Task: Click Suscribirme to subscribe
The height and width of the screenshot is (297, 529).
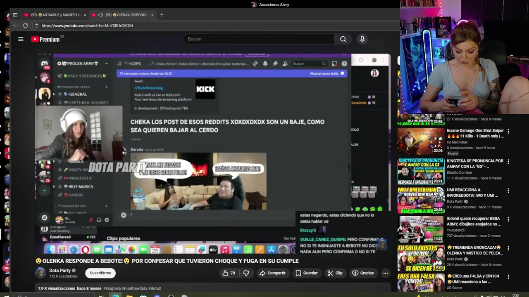Action: point(100,273)
